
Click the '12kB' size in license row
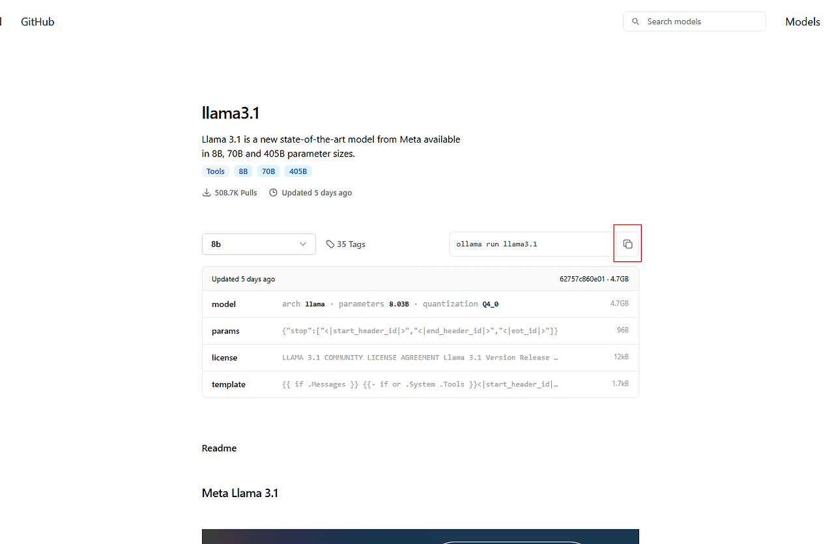(622, 357)
